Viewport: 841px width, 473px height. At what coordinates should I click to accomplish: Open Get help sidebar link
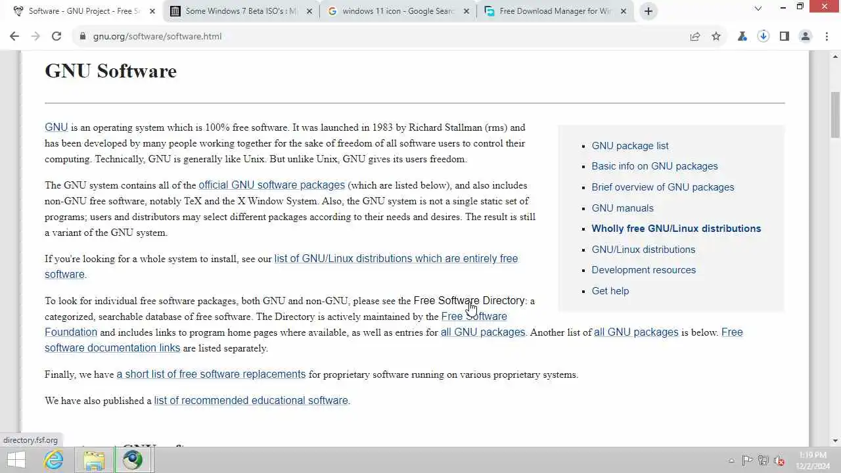(x=610, y=291)
